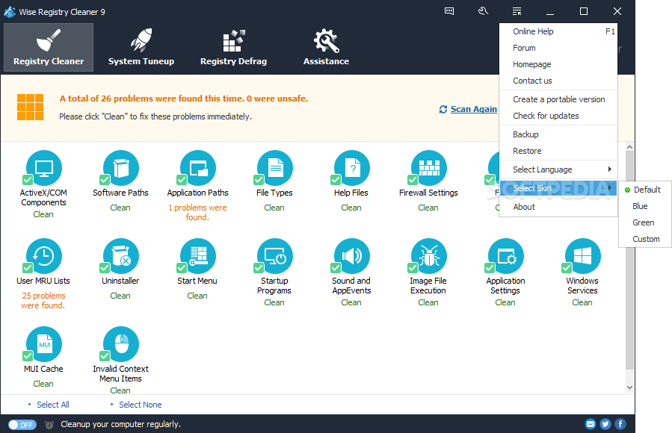
Task: Pick the Blue skin option
Action: (644, 206)
